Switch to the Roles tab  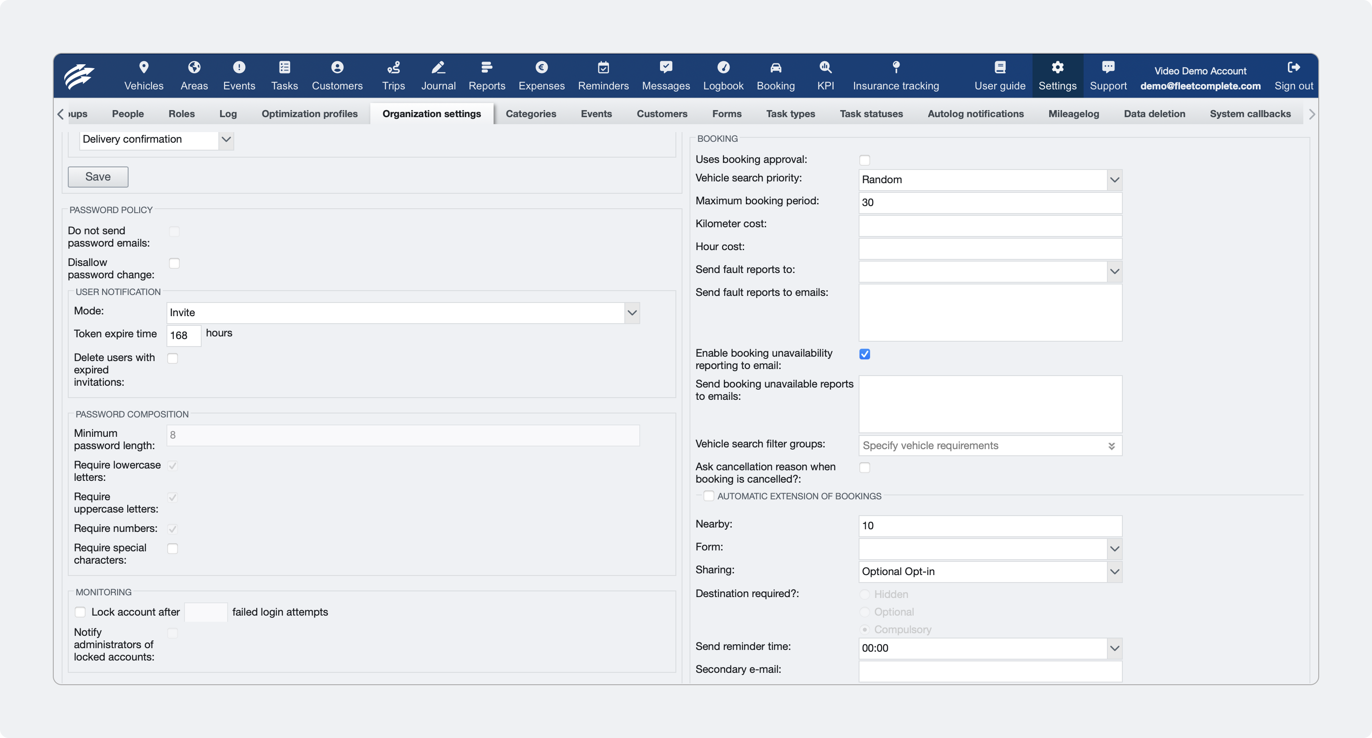click(181, 114)
